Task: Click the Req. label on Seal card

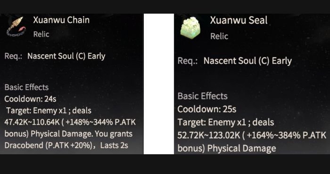Action: coord(188,61)
